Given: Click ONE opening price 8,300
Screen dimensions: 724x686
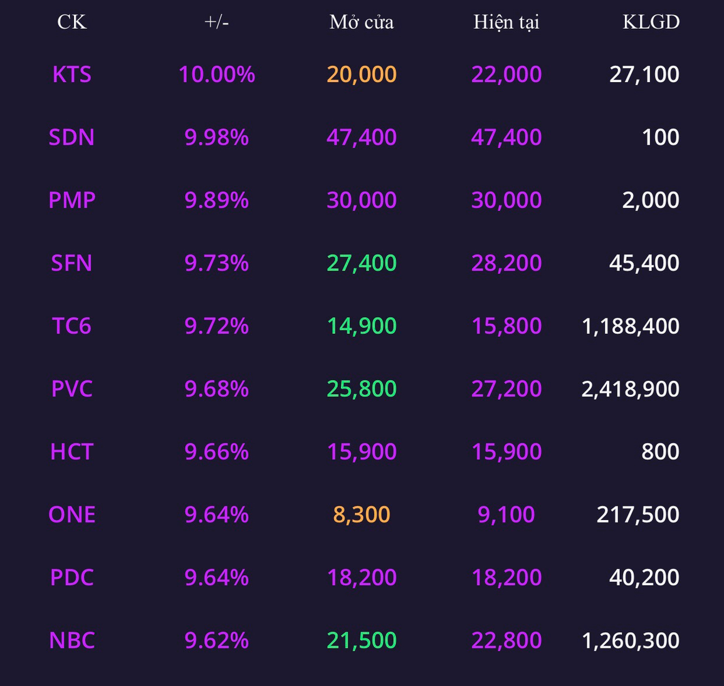Looking at the screenshot, I should pos(362,515).
